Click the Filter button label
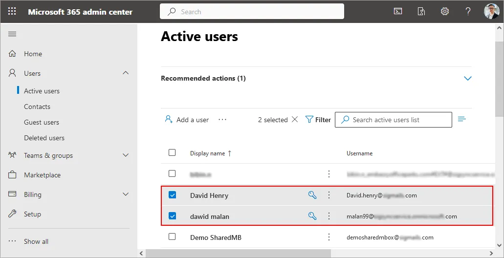This screenshot has height=258, width=504. click(x=323, y=120)
